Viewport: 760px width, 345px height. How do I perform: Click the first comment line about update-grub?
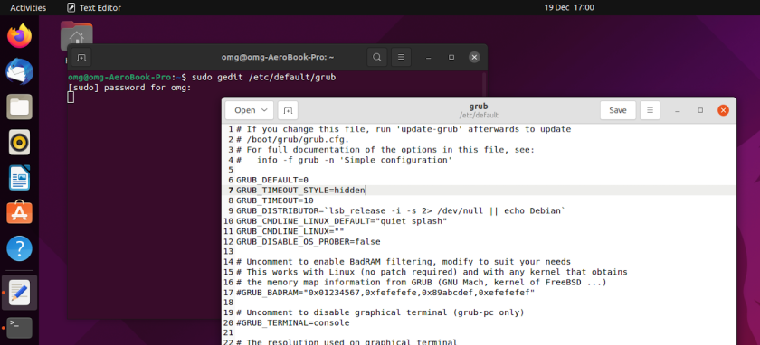404,129
